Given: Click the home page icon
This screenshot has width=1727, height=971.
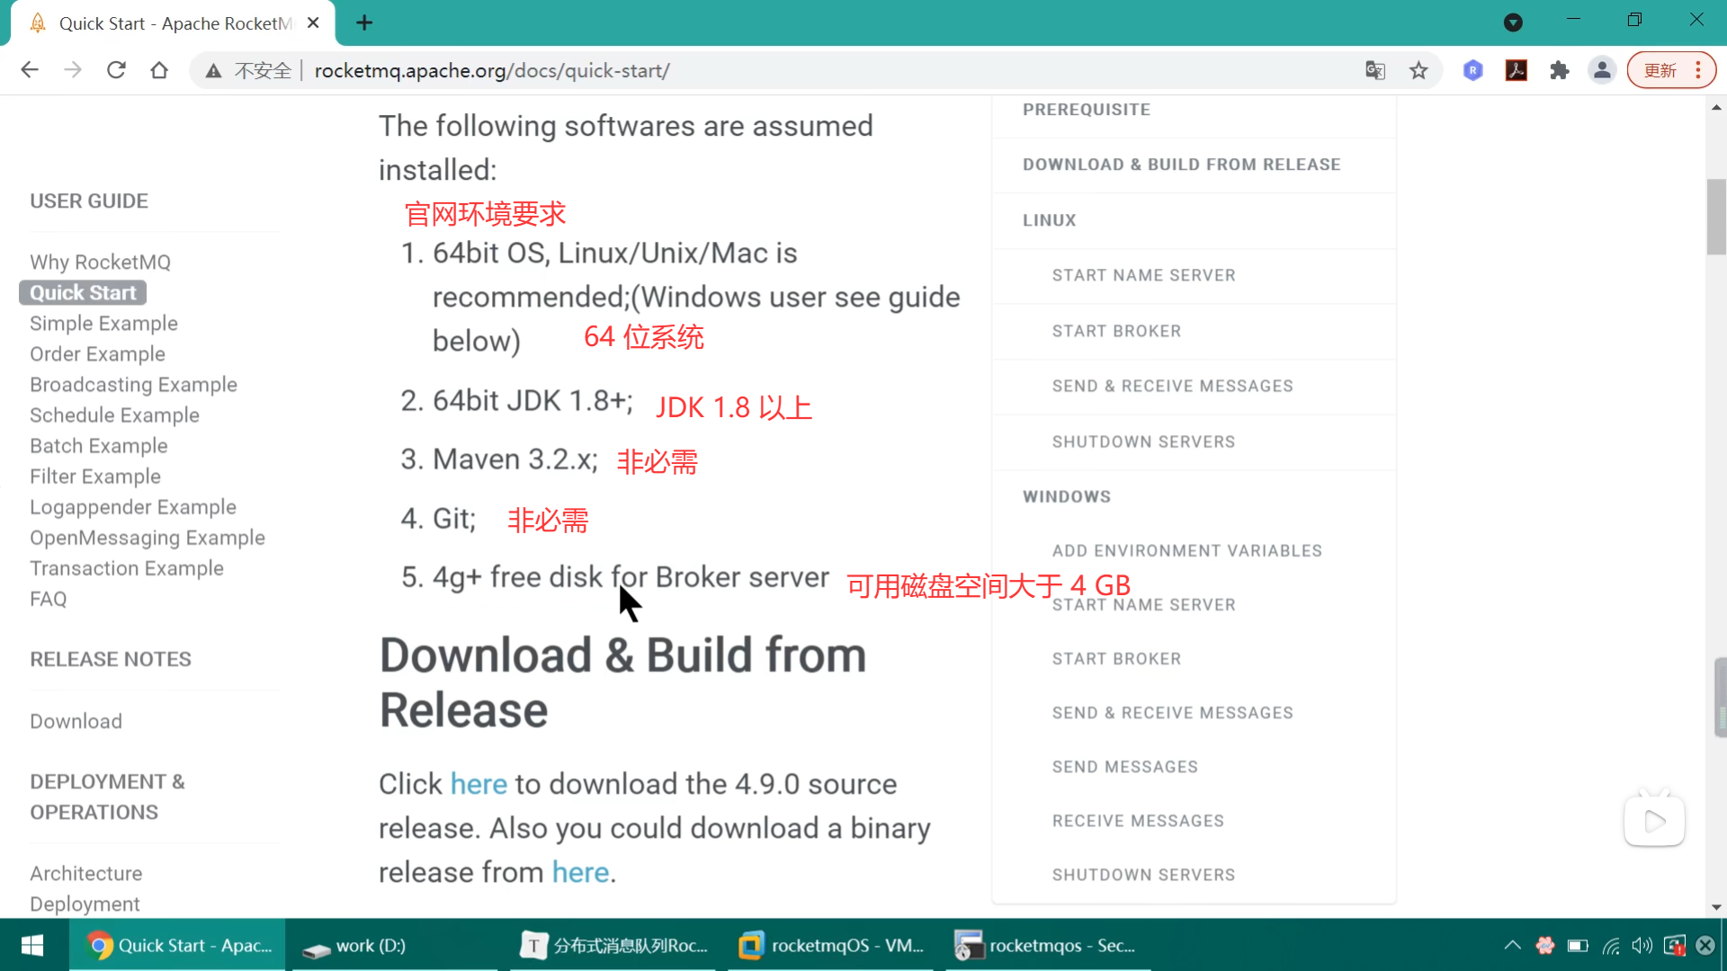Looking at the screenshot, I should (159, 70).
